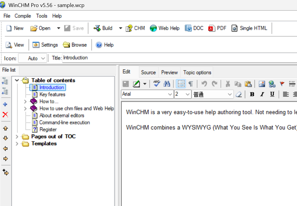
Task: Expand the 'How to...' tree node
Action: [x=25, y=101]
